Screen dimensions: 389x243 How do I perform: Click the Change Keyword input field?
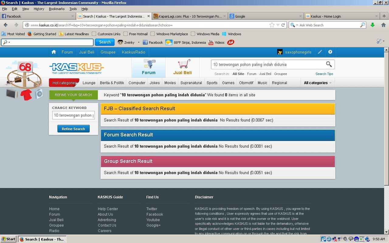click(x=73, y=115)
